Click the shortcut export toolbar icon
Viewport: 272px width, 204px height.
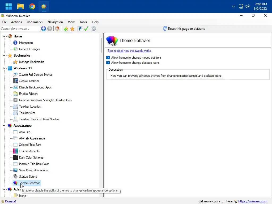click(80, 29)
